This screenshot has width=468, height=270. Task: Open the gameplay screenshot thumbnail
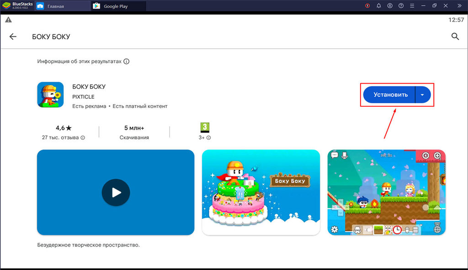pos(387,192)
